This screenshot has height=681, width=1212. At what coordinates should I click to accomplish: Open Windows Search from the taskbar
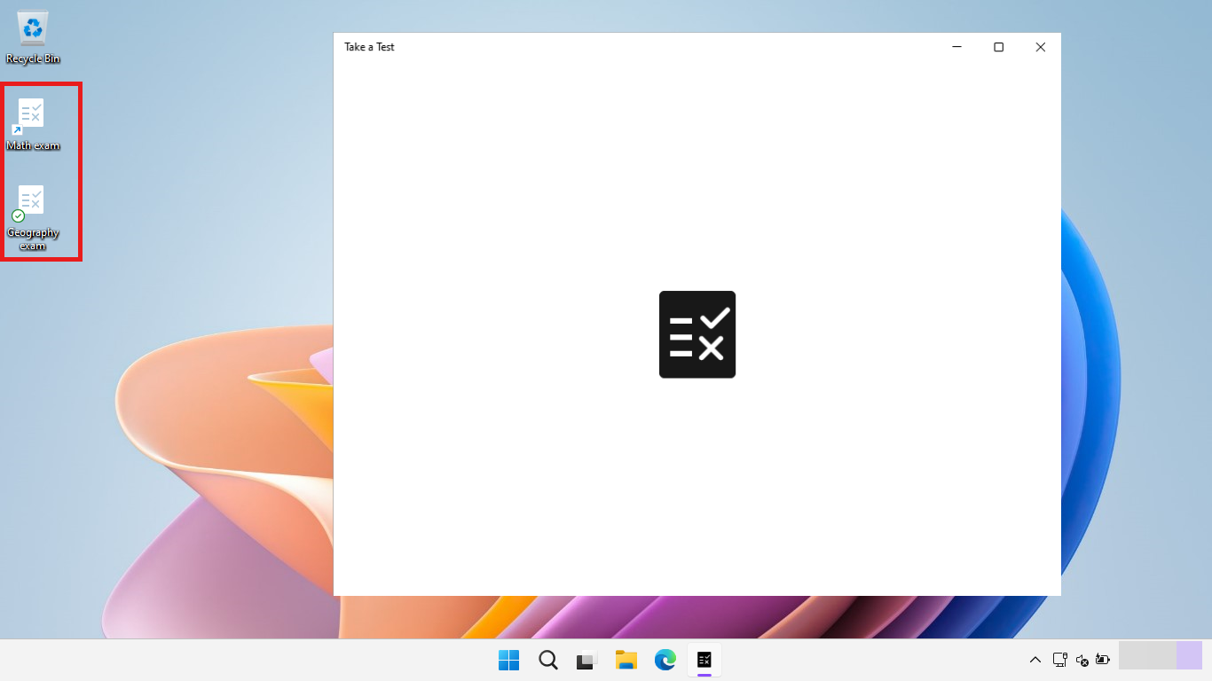(547, 660)
